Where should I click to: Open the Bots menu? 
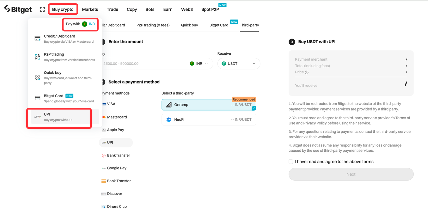(x=150, y=9)
